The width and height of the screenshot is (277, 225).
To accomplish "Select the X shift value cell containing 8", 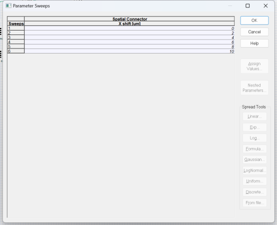I will pos(129,46).
